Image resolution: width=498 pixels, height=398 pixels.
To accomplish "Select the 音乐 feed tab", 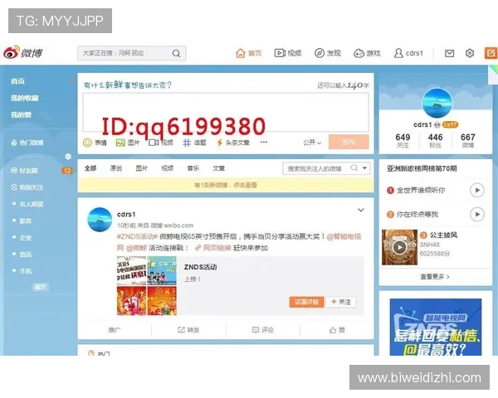I will [193, 168].
